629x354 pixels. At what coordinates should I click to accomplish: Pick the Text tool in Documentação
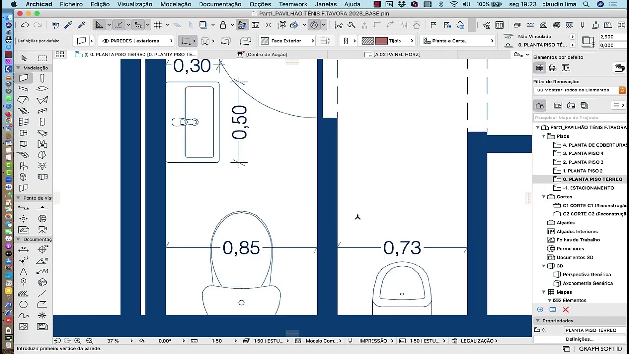click(x=23, y=272)
